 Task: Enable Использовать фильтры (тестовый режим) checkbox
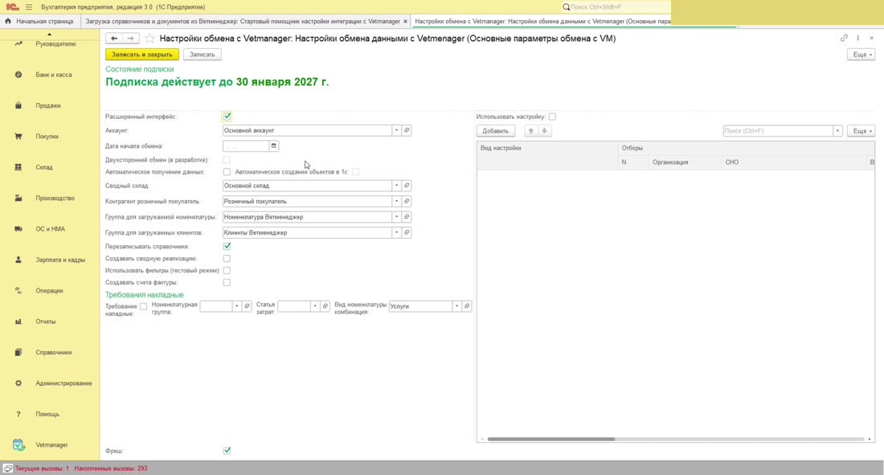pos(227,271)
